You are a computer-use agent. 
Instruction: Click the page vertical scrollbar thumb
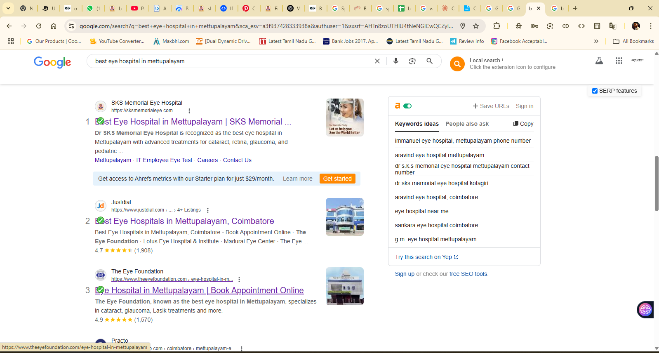tap(657, 184)
